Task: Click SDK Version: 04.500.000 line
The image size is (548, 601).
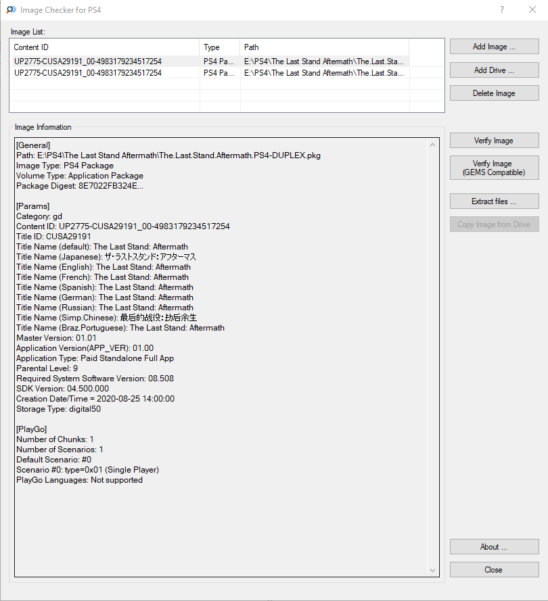Action: 62,389
